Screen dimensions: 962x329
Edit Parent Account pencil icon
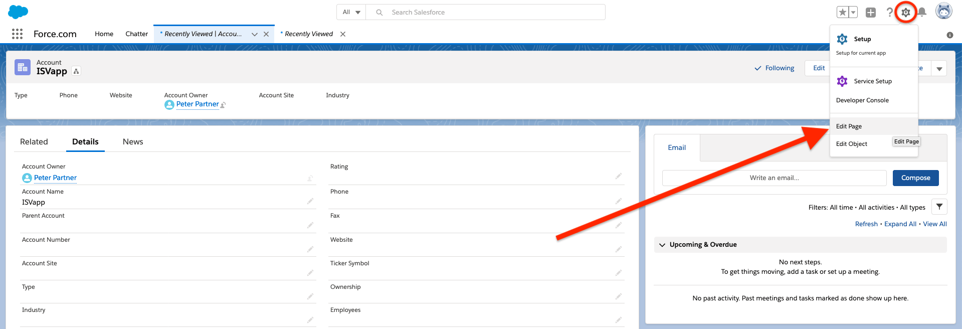(310, 225)
